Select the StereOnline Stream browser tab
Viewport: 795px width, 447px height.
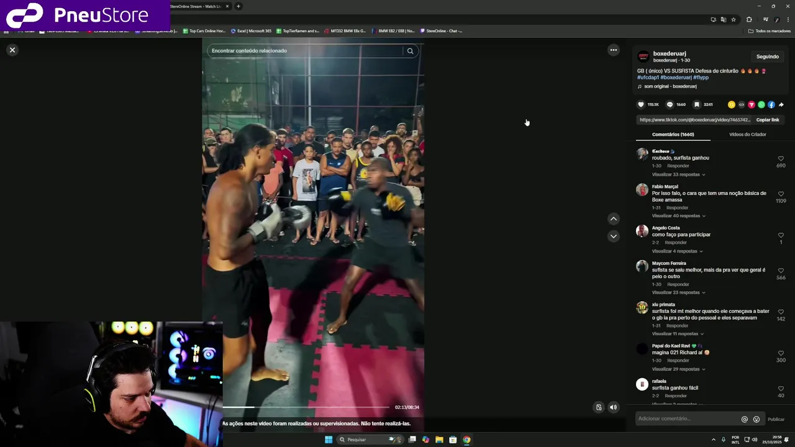pos(198,6)
